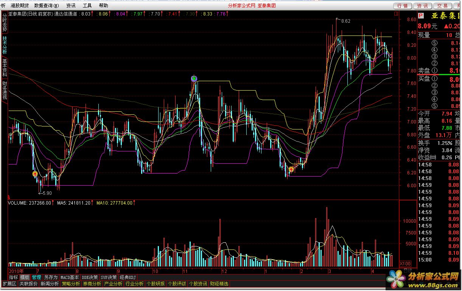Switch to the 基本资料 side tab
The width and height of the screenshot is (462, 291).
tap(5, 68)
